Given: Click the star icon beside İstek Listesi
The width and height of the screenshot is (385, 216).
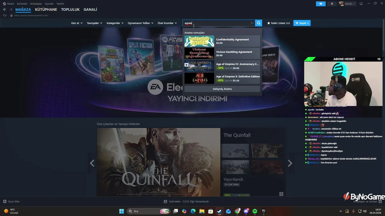Looking at the screenshot, I should click(269, 23).
